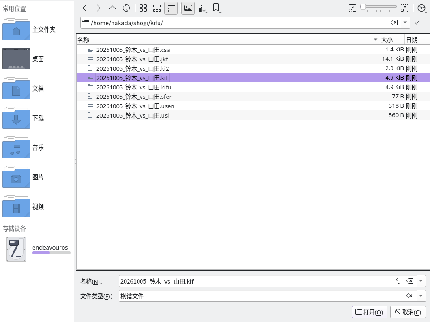Expand the 文件类型 filter dropdown
430x322 pixels.
pyautogui.click(x=421, y=296)
